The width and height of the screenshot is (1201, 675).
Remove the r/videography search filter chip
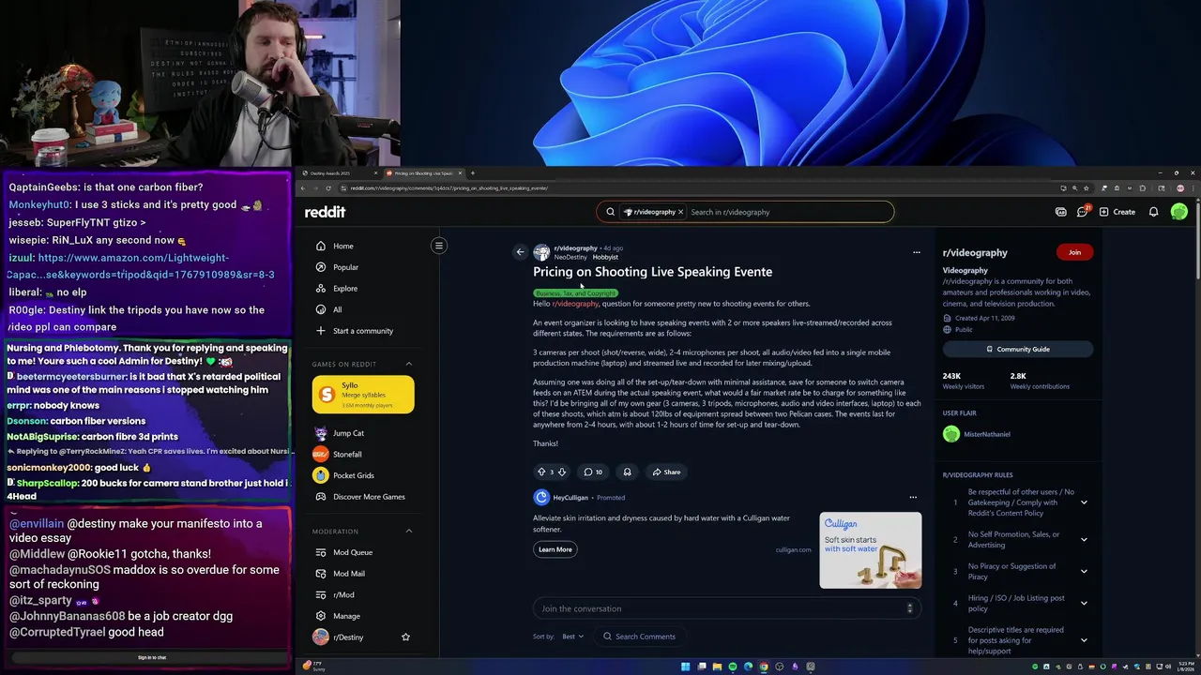(x=680, y=212)
